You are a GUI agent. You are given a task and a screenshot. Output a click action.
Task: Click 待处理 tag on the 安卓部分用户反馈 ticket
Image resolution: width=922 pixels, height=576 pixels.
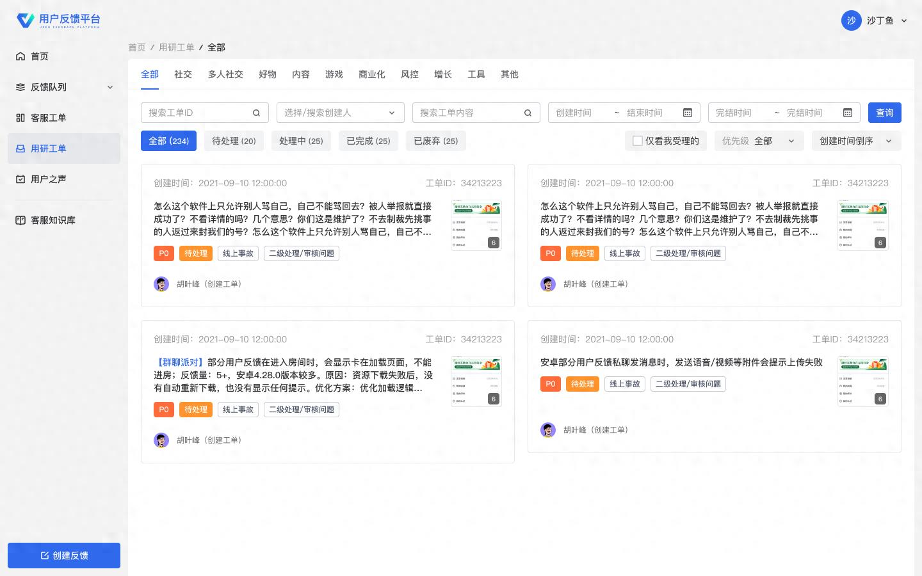click(x=583, y=384)
